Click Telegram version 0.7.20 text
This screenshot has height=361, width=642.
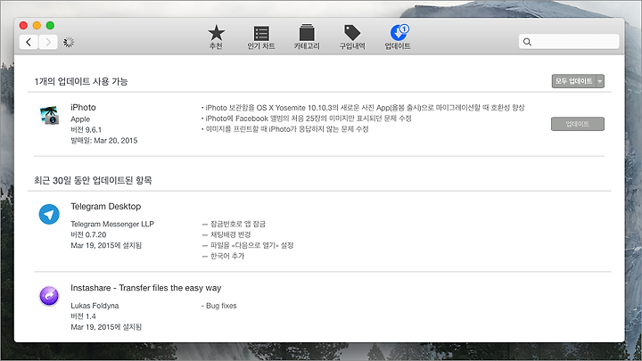click(88, 234)
